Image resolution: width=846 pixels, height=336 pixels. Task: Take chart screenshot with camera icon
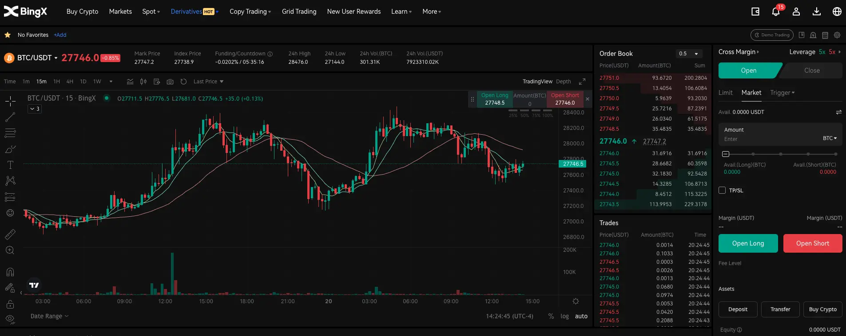click(170, 82)
